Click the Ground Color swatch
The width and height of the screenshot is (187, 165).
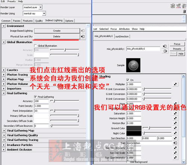(134, 128)
